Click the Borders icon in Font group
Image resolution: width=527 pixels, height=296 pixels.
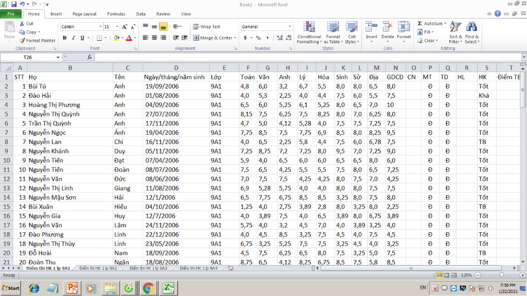[99, 38]
